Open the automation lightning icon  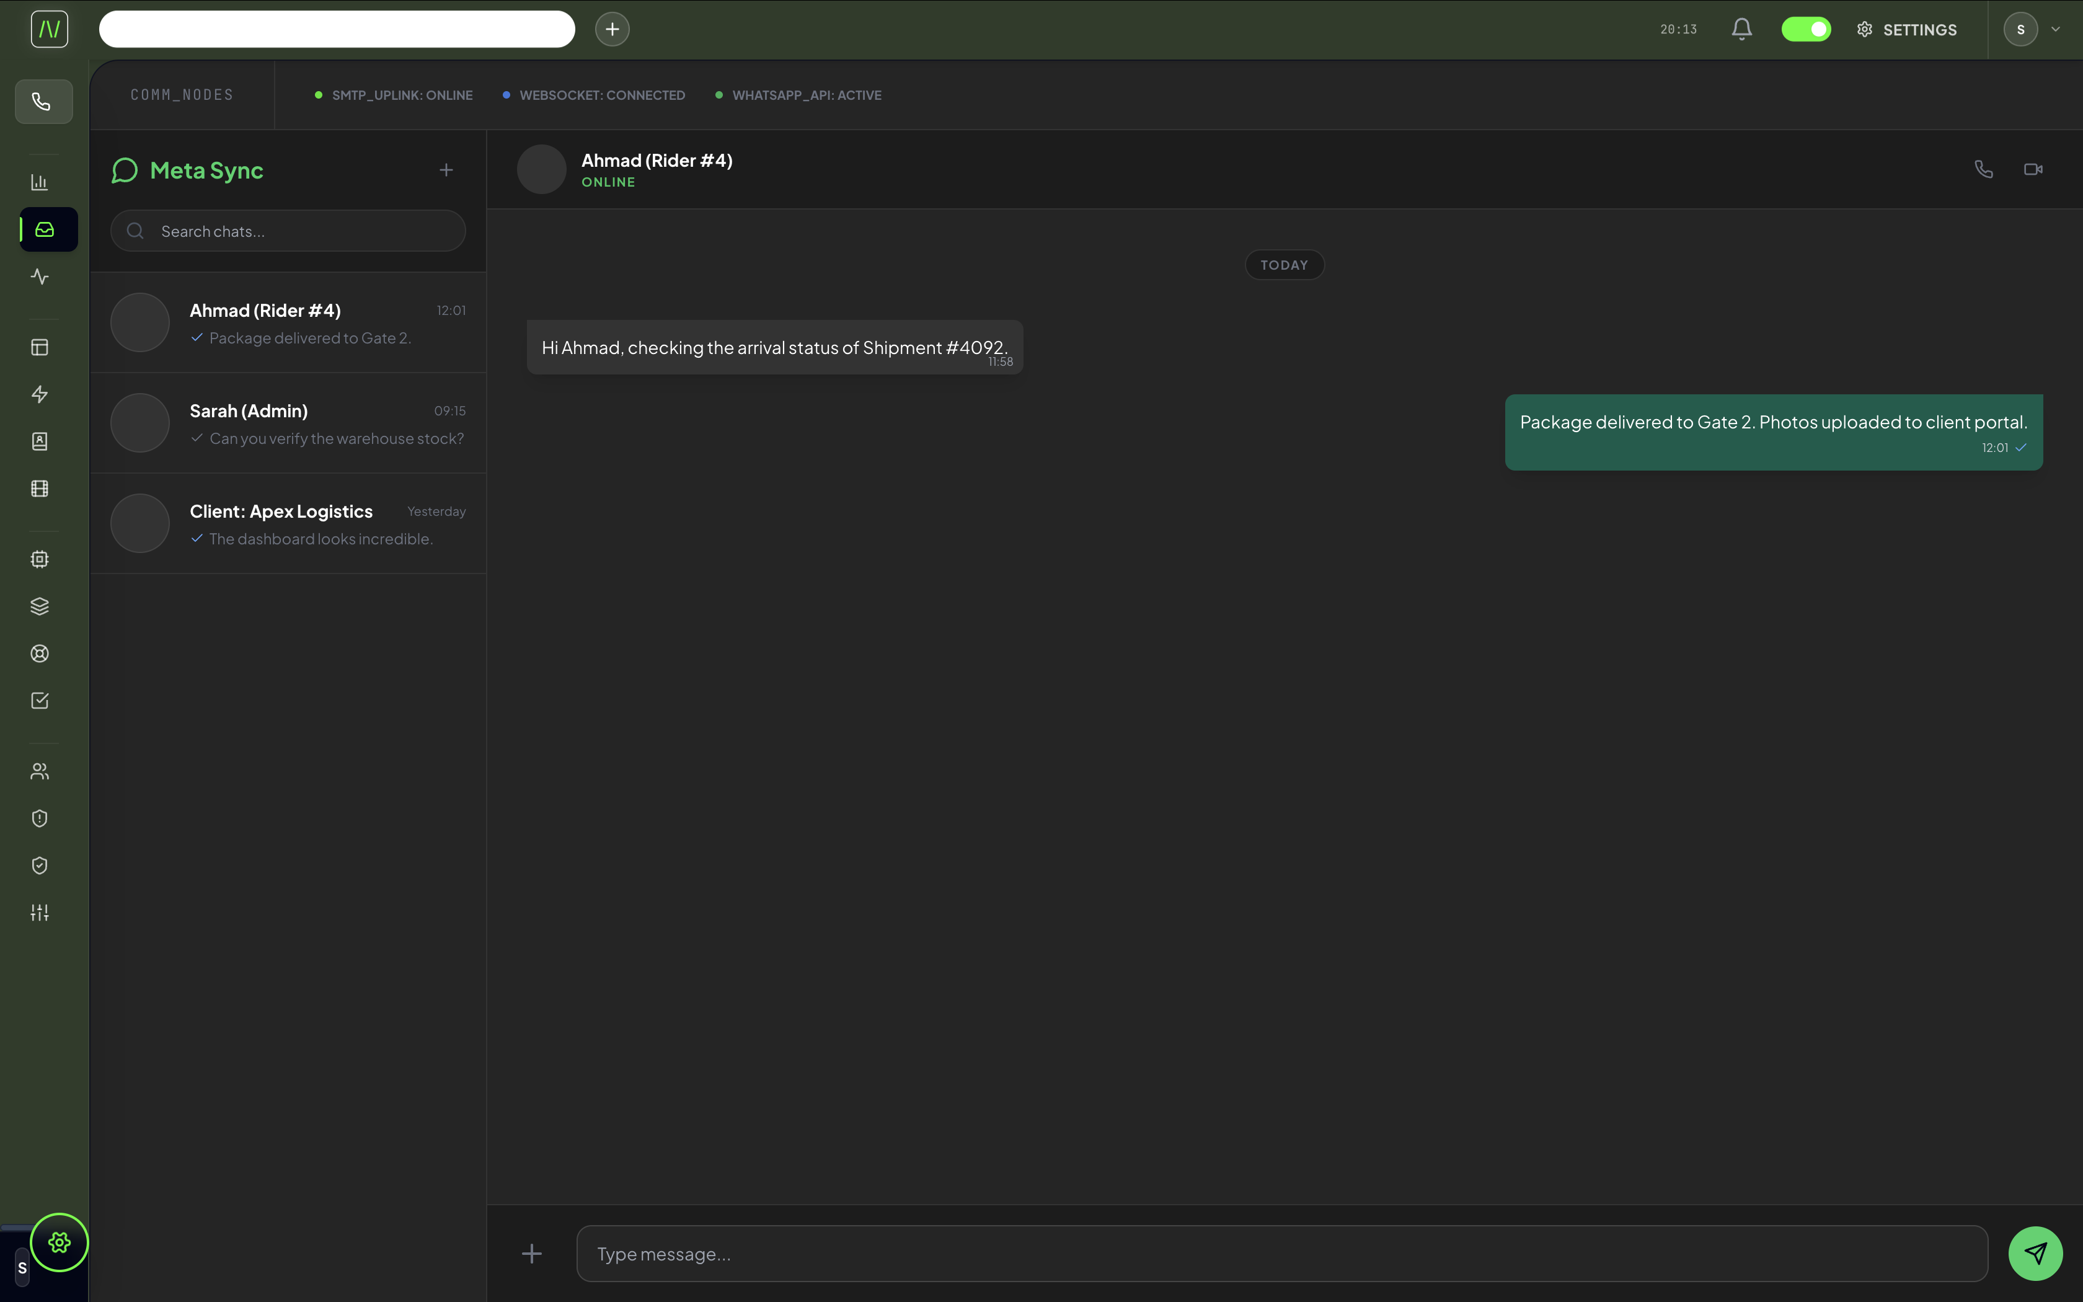click(40, 394)
